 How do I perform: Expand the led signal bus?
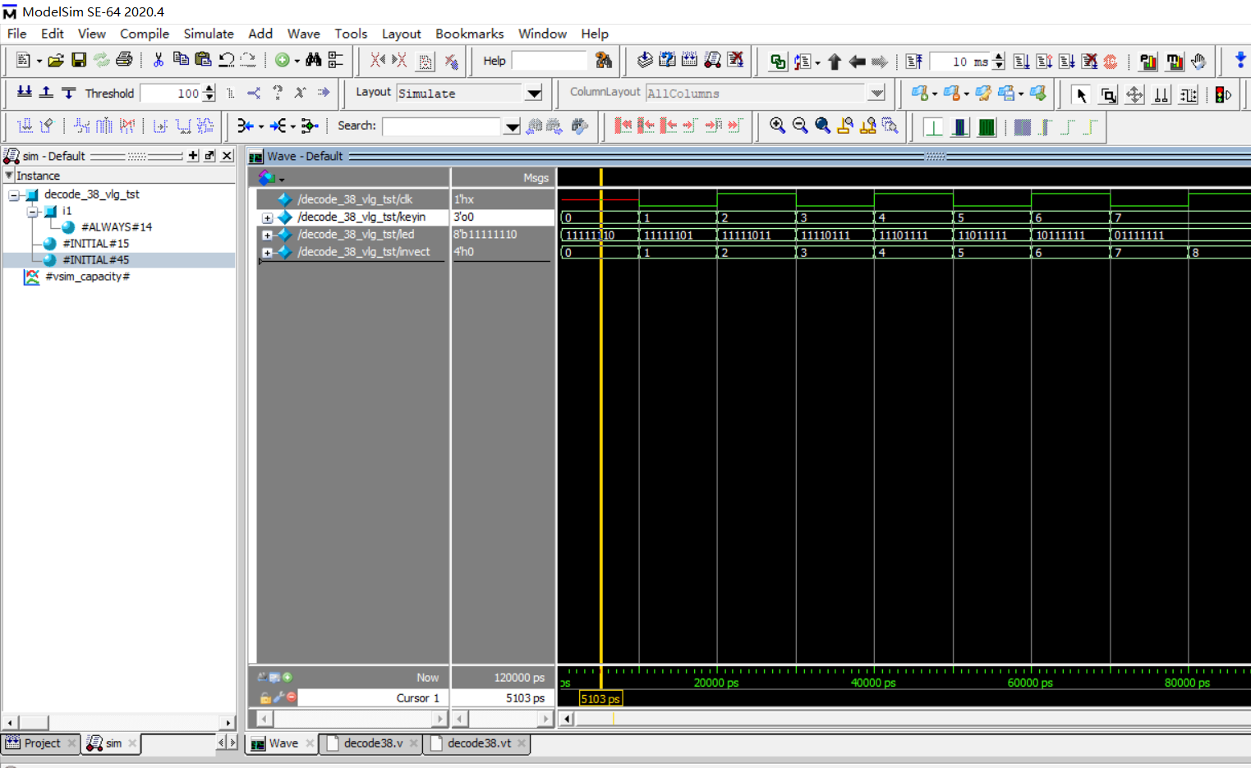267,235
